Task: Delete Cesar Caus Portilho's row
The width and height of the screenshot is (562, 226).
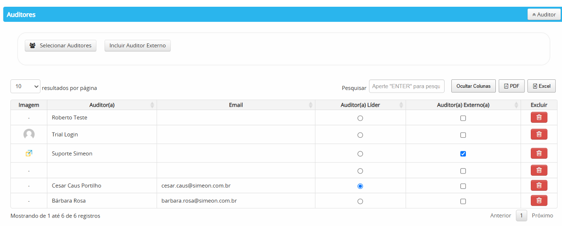Action: click(x=539, y=185)
